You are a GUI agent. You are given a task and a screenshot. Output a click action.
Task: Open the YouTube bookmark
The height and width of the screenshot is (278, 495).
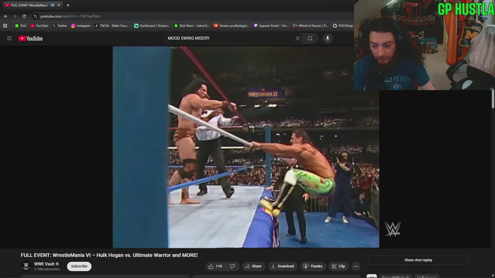(x=39, y=26)
